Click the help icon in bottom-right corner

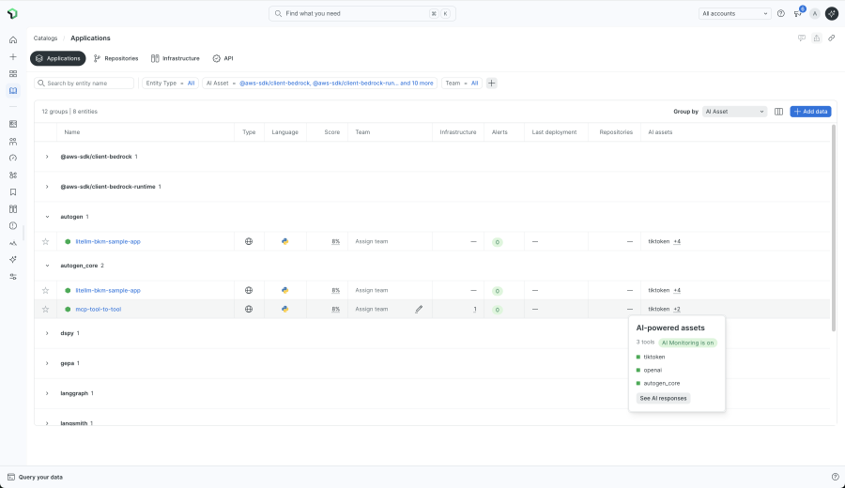(836, 477)
